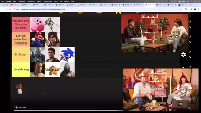Image resolution: width=201 pixels, height=113 pixels.
Task: Open the Apple menu
Action: (3, 1)
